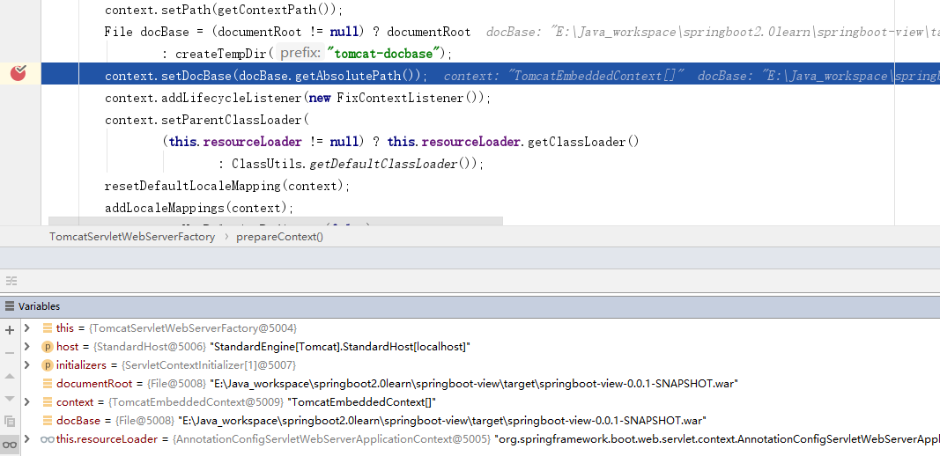
Task: Click the Variables panel header icon
Action: (x=10, y=306)
